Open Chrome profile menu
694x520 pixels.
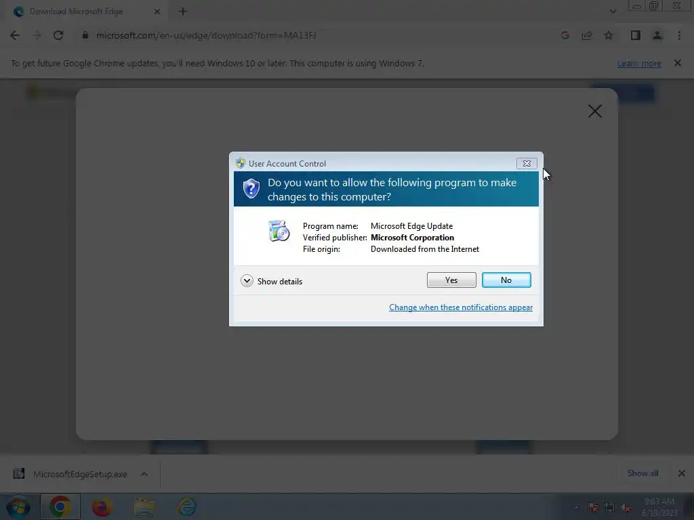(657, 35)
